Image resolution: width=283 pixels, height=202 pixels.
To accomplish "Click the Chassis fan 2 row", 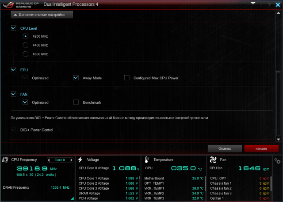I will (240, 188).
